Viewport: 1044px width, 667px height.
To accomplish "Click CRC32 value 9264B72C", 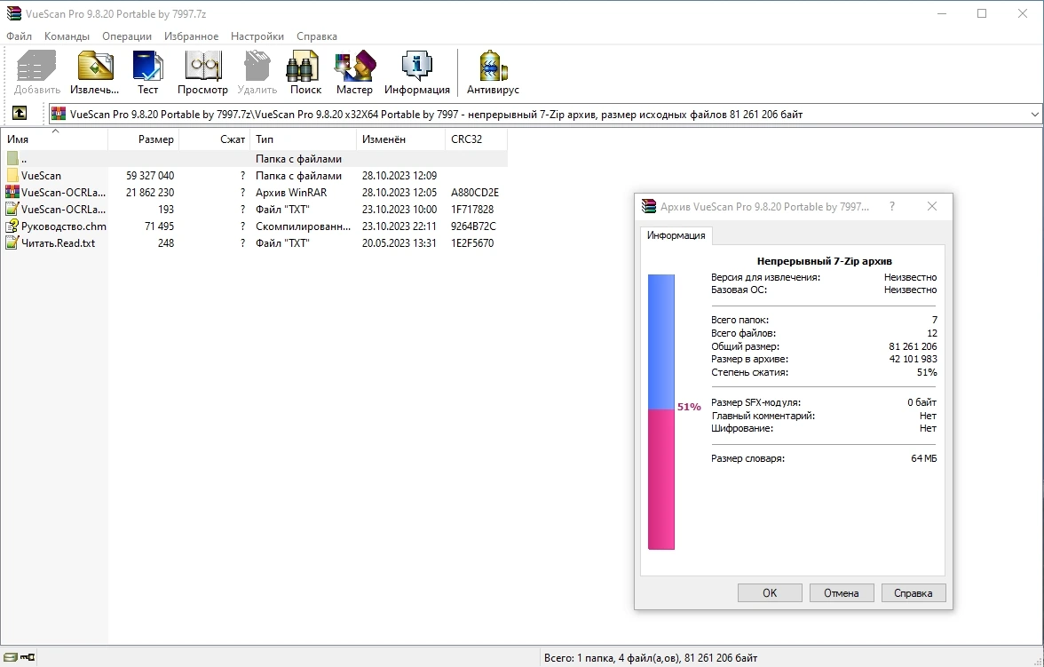I will [473, 226].
